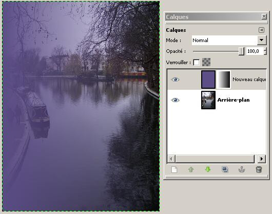Open the Mode dropdown arrow
Viewport: 272px width, 214px height.
tap(262, 40)
